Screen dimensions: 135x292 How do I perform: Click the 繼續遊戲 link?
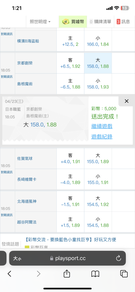click(x=102, y=126)
